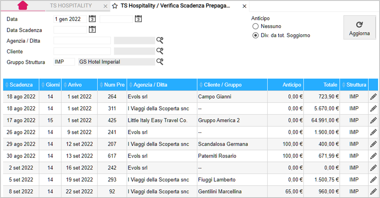
Task: Sort table by Cliente / Gruppo column
Action: [232, 85]
